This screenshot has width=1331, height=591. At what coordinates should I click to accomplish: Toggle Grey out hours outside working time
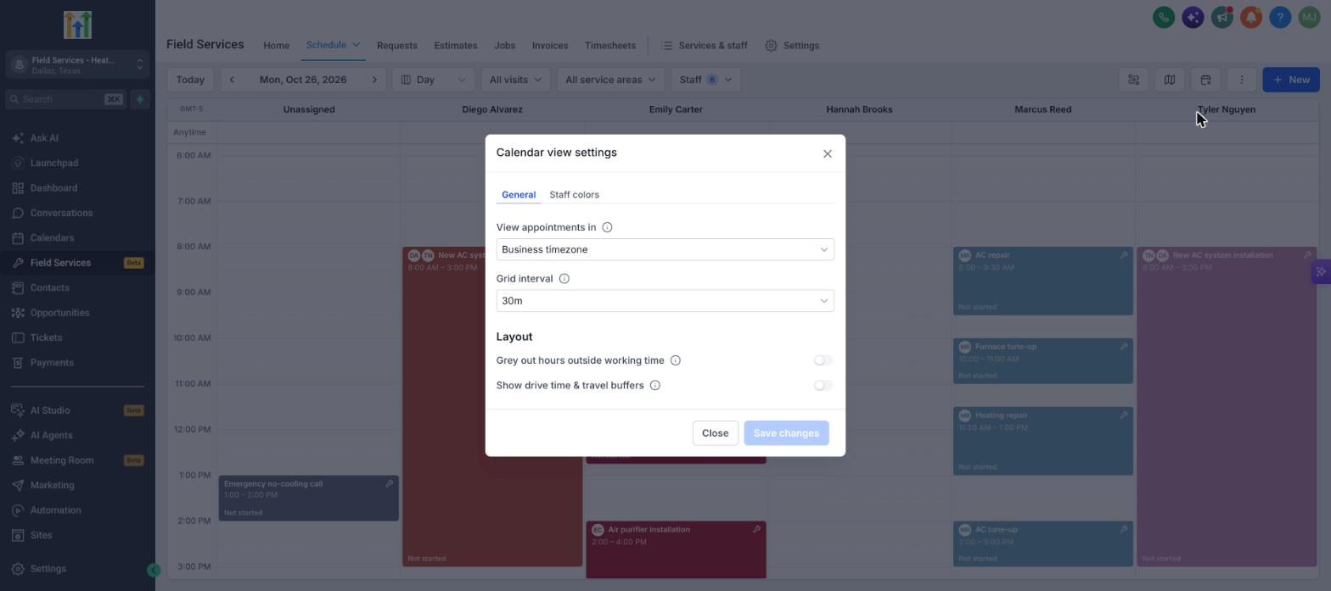point(823,360)
